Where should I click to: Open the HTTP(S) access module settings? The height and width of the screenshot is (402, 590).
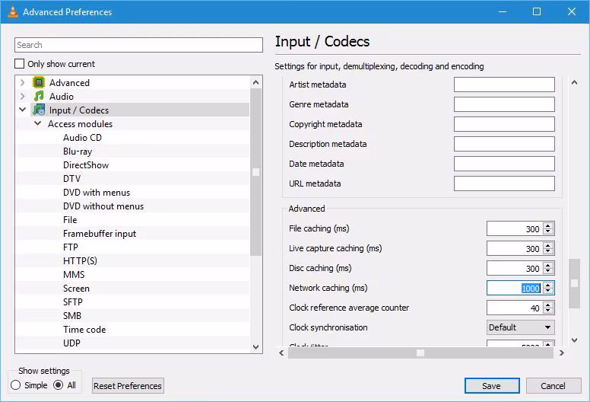click(x=80, y=261)
